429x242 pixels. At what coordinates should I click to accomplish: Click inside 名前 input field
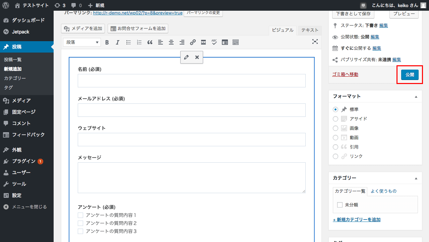click(192, 81)
